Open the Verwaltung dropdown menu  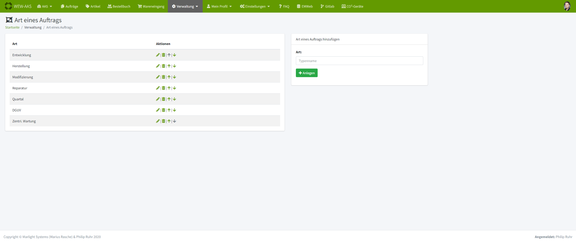click(185, 6)
